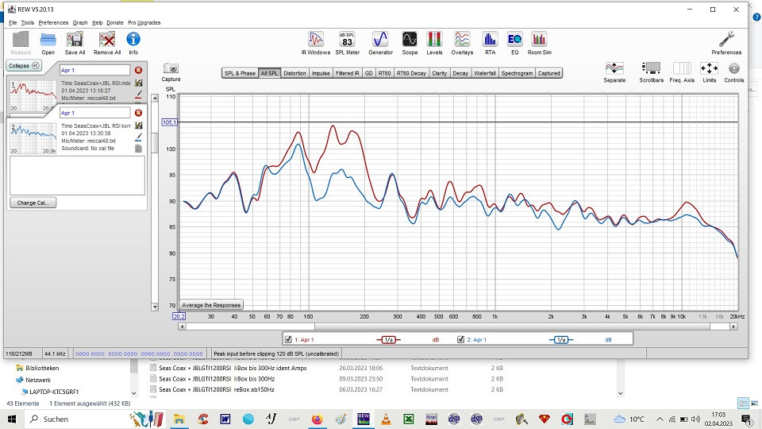This screenshot has height=429, width=762.
Task: Open notes icon for measurement 2
Action: [138, 149]
